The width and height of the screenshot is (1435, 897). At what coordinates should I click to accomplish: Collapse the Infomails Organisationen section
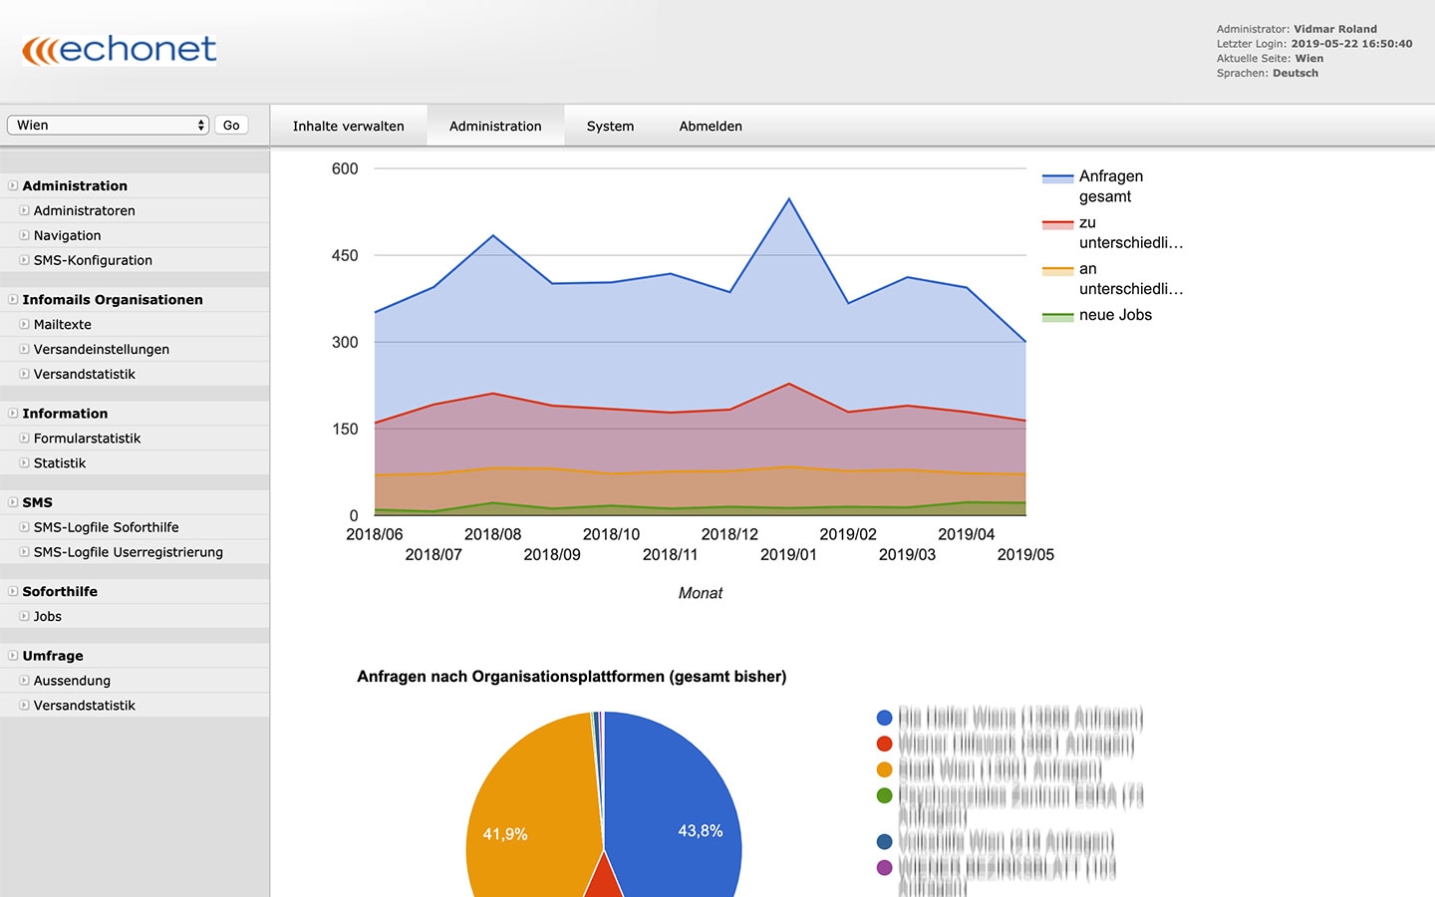[x=13, y=299]
